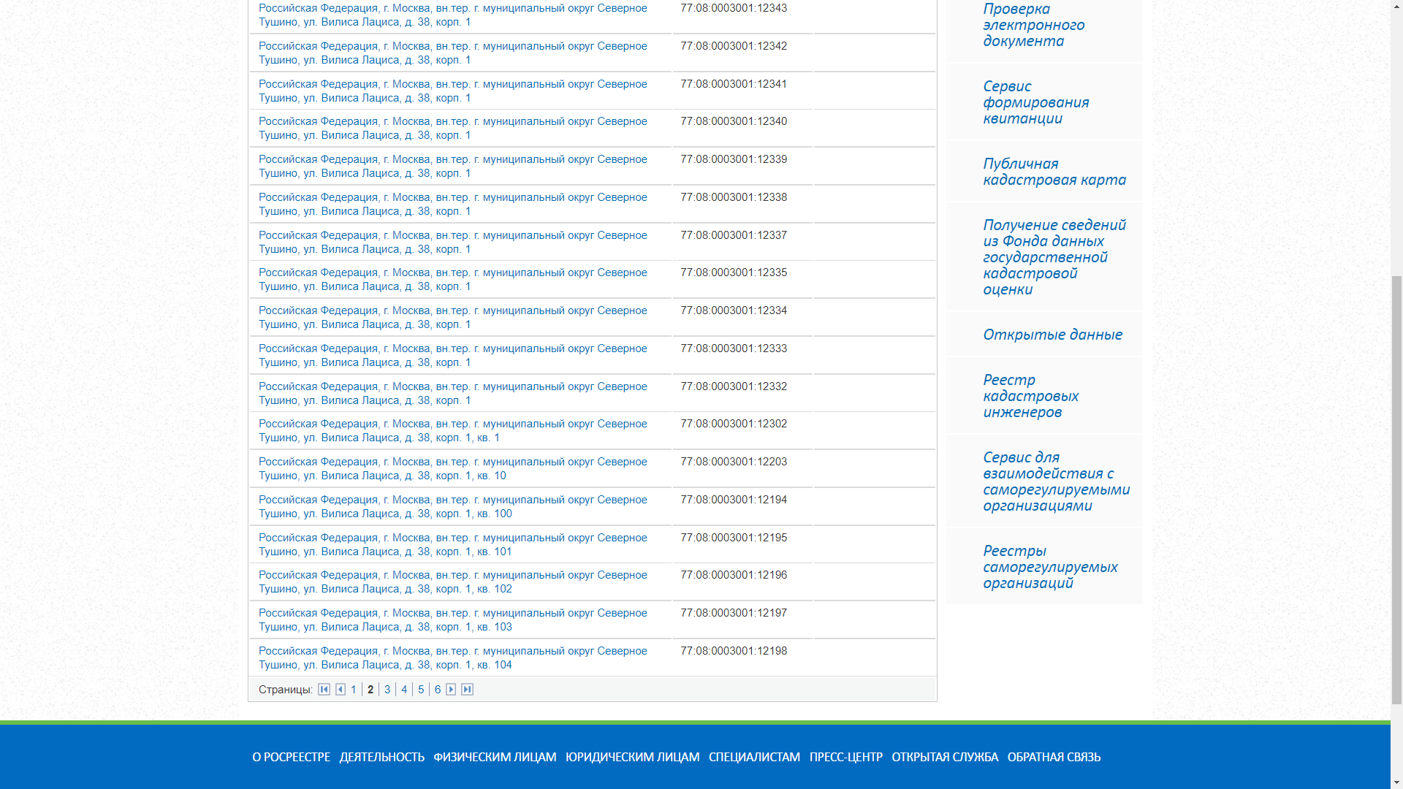Click previous page arrow icon

pos(340,690)
